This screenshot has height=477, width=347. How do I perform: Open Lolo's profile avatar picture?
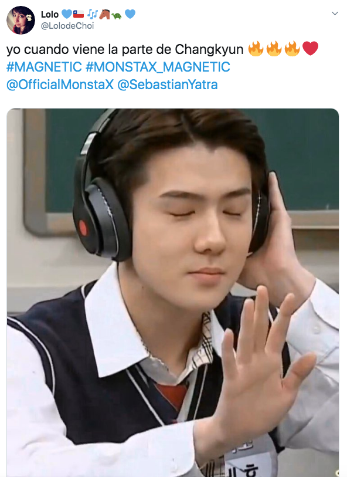[21, 20]
